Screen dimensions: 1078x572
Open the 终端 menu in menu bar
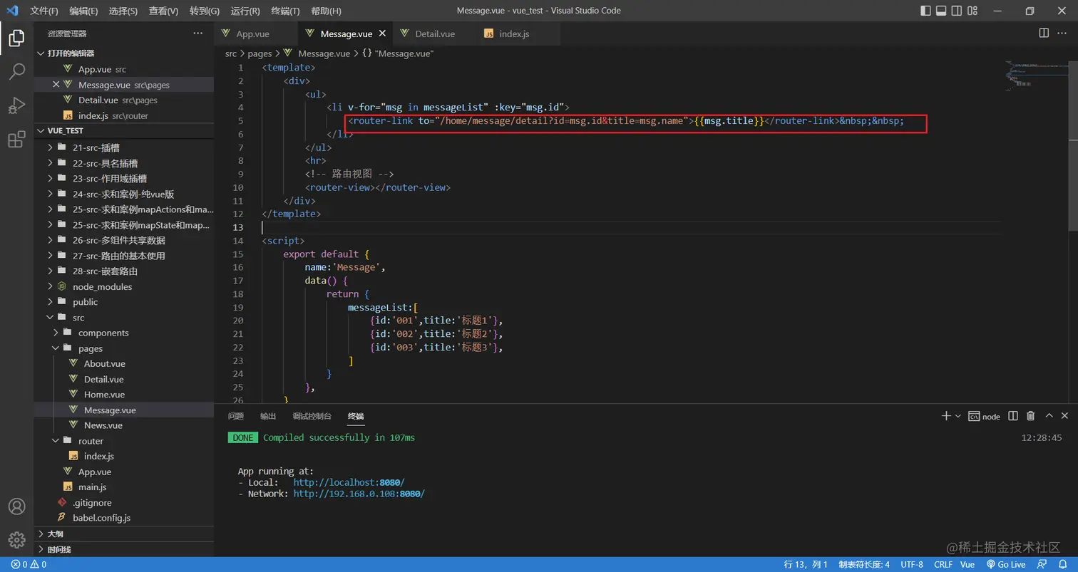[x=285, y=11]
